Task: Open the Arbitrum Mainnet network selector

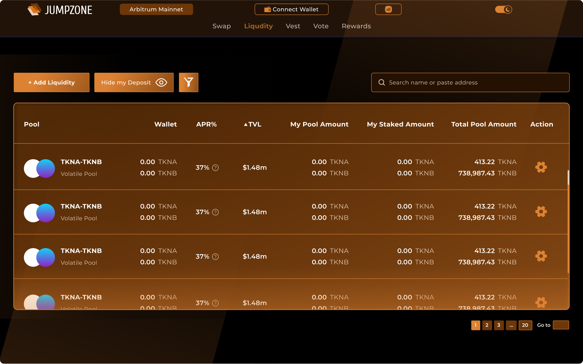Action: coord(156,9)
